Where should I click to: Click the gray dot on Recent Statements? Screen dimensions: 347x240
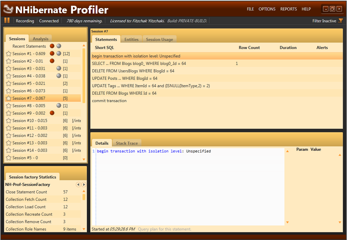tap(59, 46)
